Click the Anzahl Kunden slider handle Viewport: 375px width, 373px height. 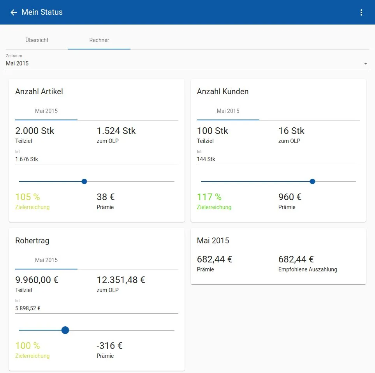(x=312, y=181)
